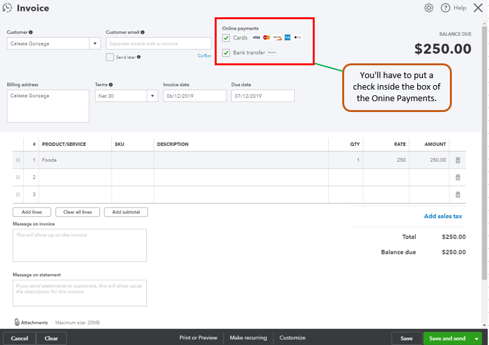
Task: Click the Save and send button
Action: click(447, 339)
